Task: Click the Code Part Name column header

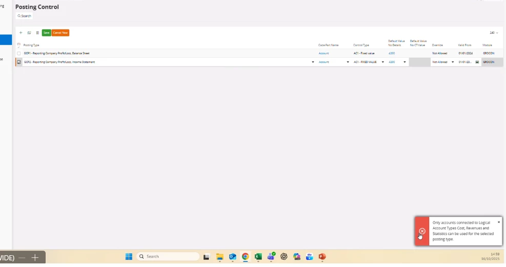Action: 328,45
